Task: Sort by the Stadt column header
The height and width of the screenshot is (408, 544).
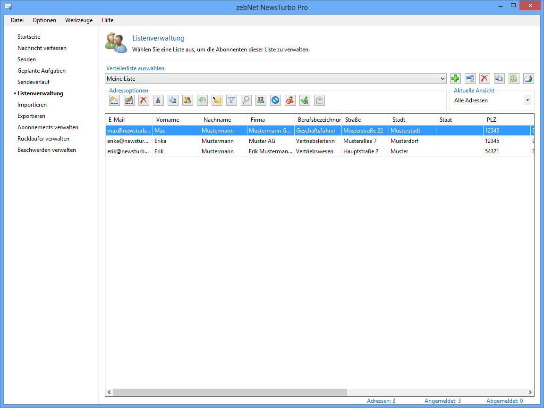Action: click(x=412, y=120)
